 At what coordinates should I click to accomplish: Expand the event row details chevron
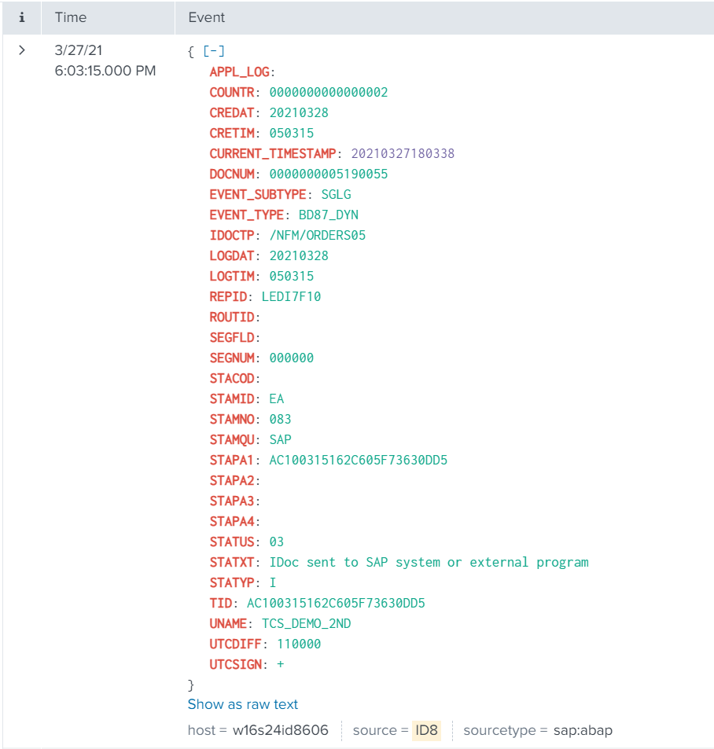click(x=22, y=50)
